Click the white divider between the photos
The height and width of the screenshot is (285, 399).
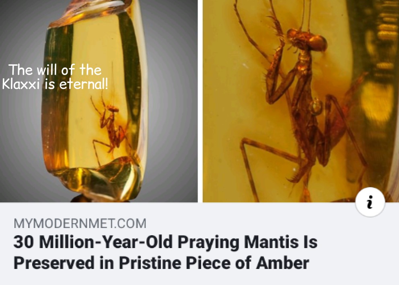[200, 101]
